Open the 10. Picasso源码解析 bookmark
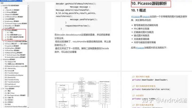The image size is (192, 108). point(11,30)
